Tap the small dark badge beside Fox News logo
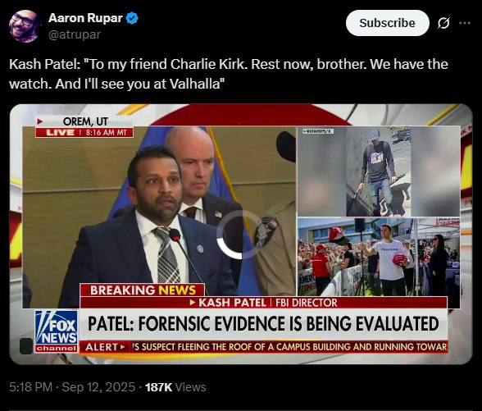The height and width of the screenshot is (411, 482). [x=26, y=346]
